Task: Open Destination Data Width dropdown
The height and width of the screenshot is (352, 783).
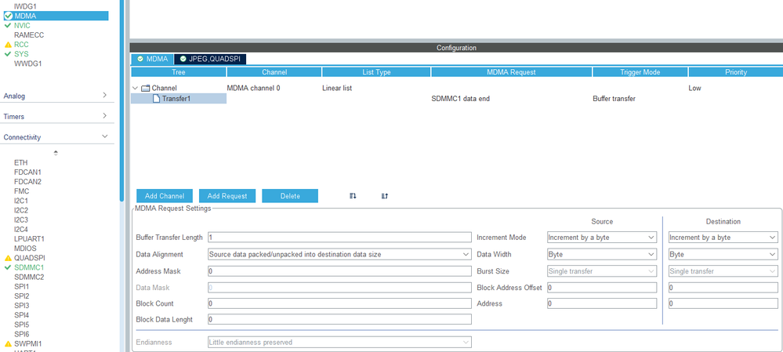Action: tap(723, 255)
